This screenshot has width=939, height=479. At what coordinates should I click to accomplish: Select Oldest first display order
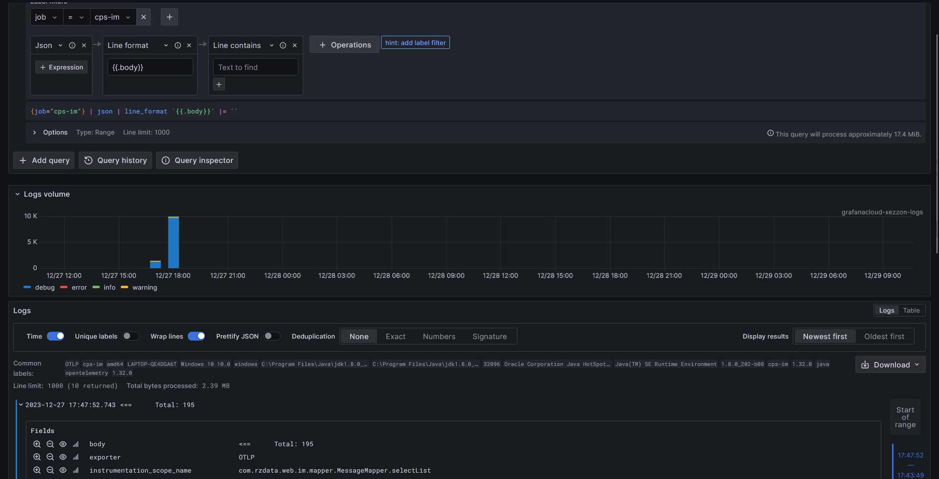(884, 337)
